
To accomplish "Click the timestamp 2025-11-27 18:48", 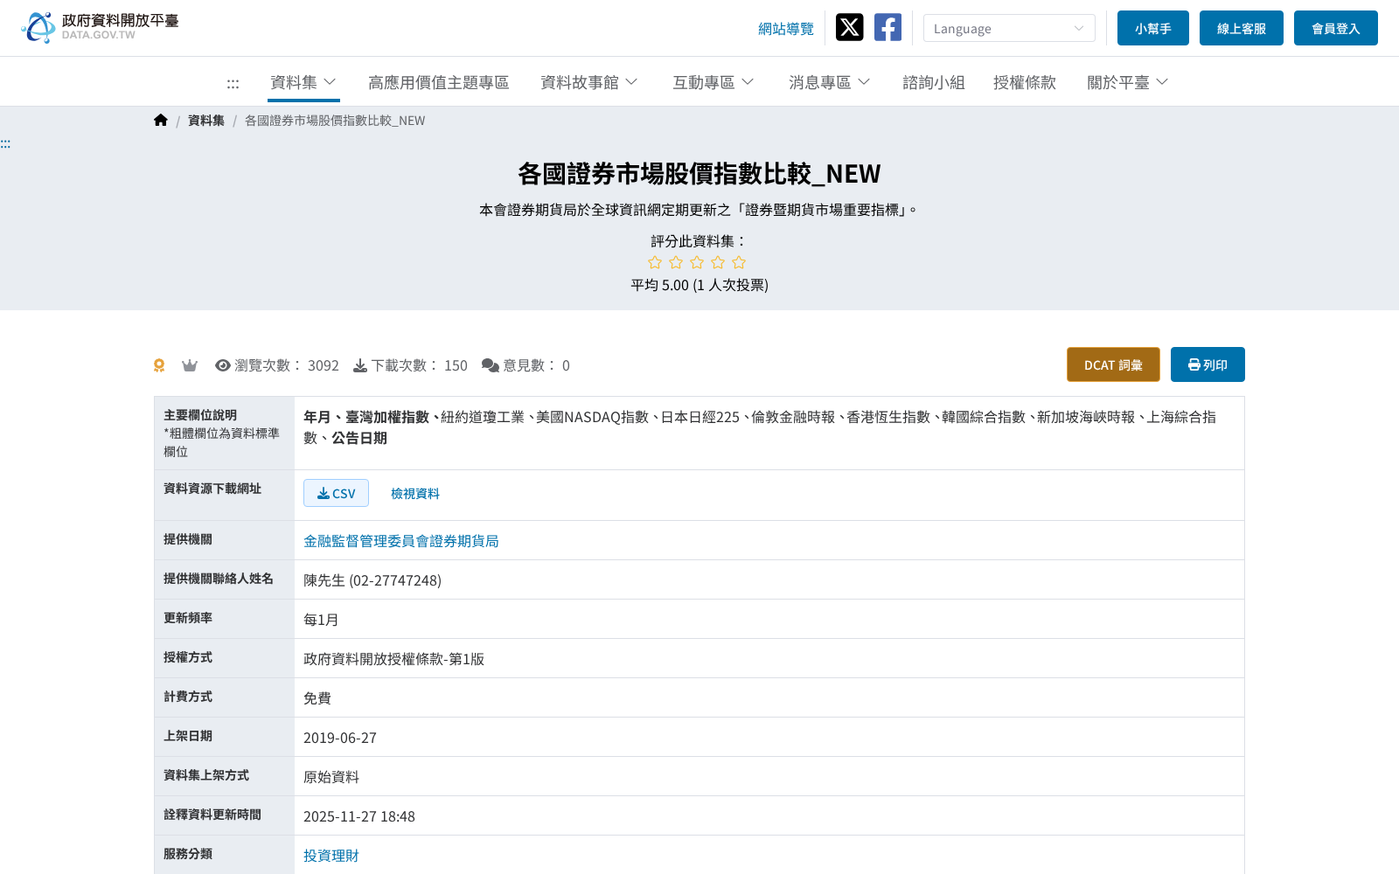I will [x=359, y=816].
